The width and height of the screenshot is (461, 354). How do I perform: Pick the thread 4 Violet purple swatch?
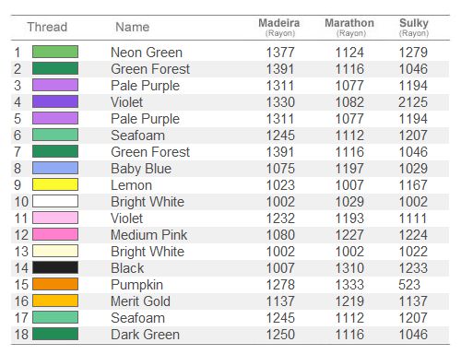tap(55, 101)
